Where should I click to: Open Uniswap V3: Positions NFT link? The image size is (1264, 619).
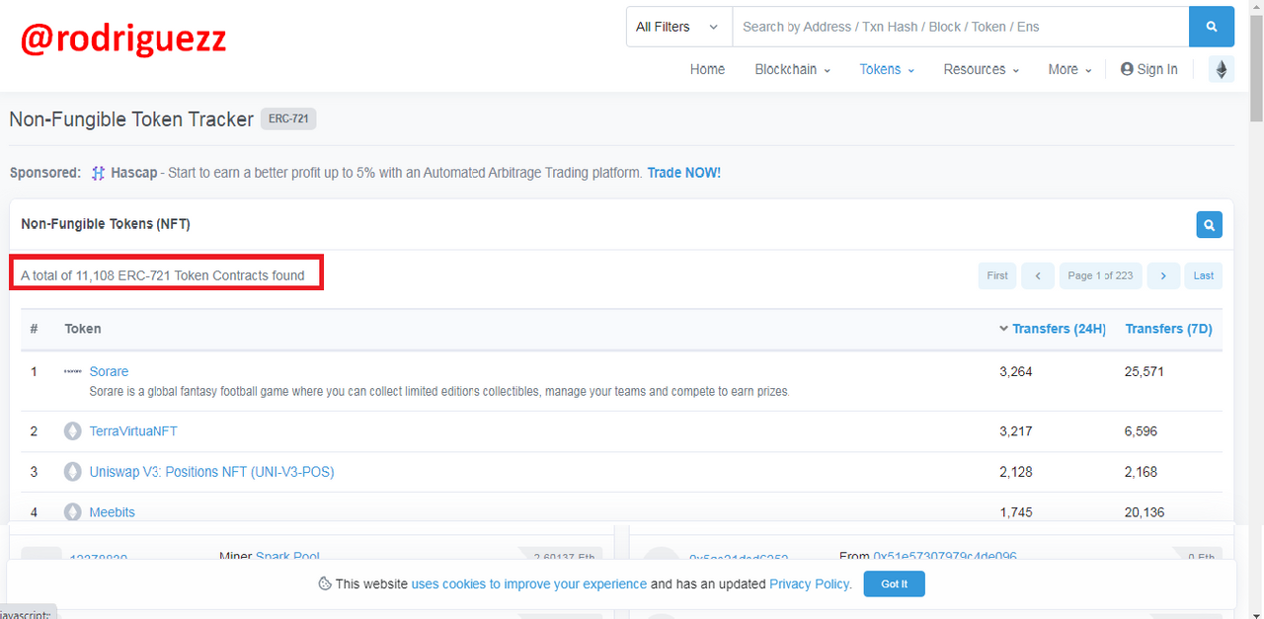click(x=211, y=472)
